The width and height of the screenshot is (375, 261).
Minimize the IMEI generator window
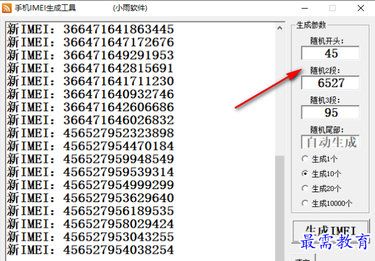tap(304, 8)
